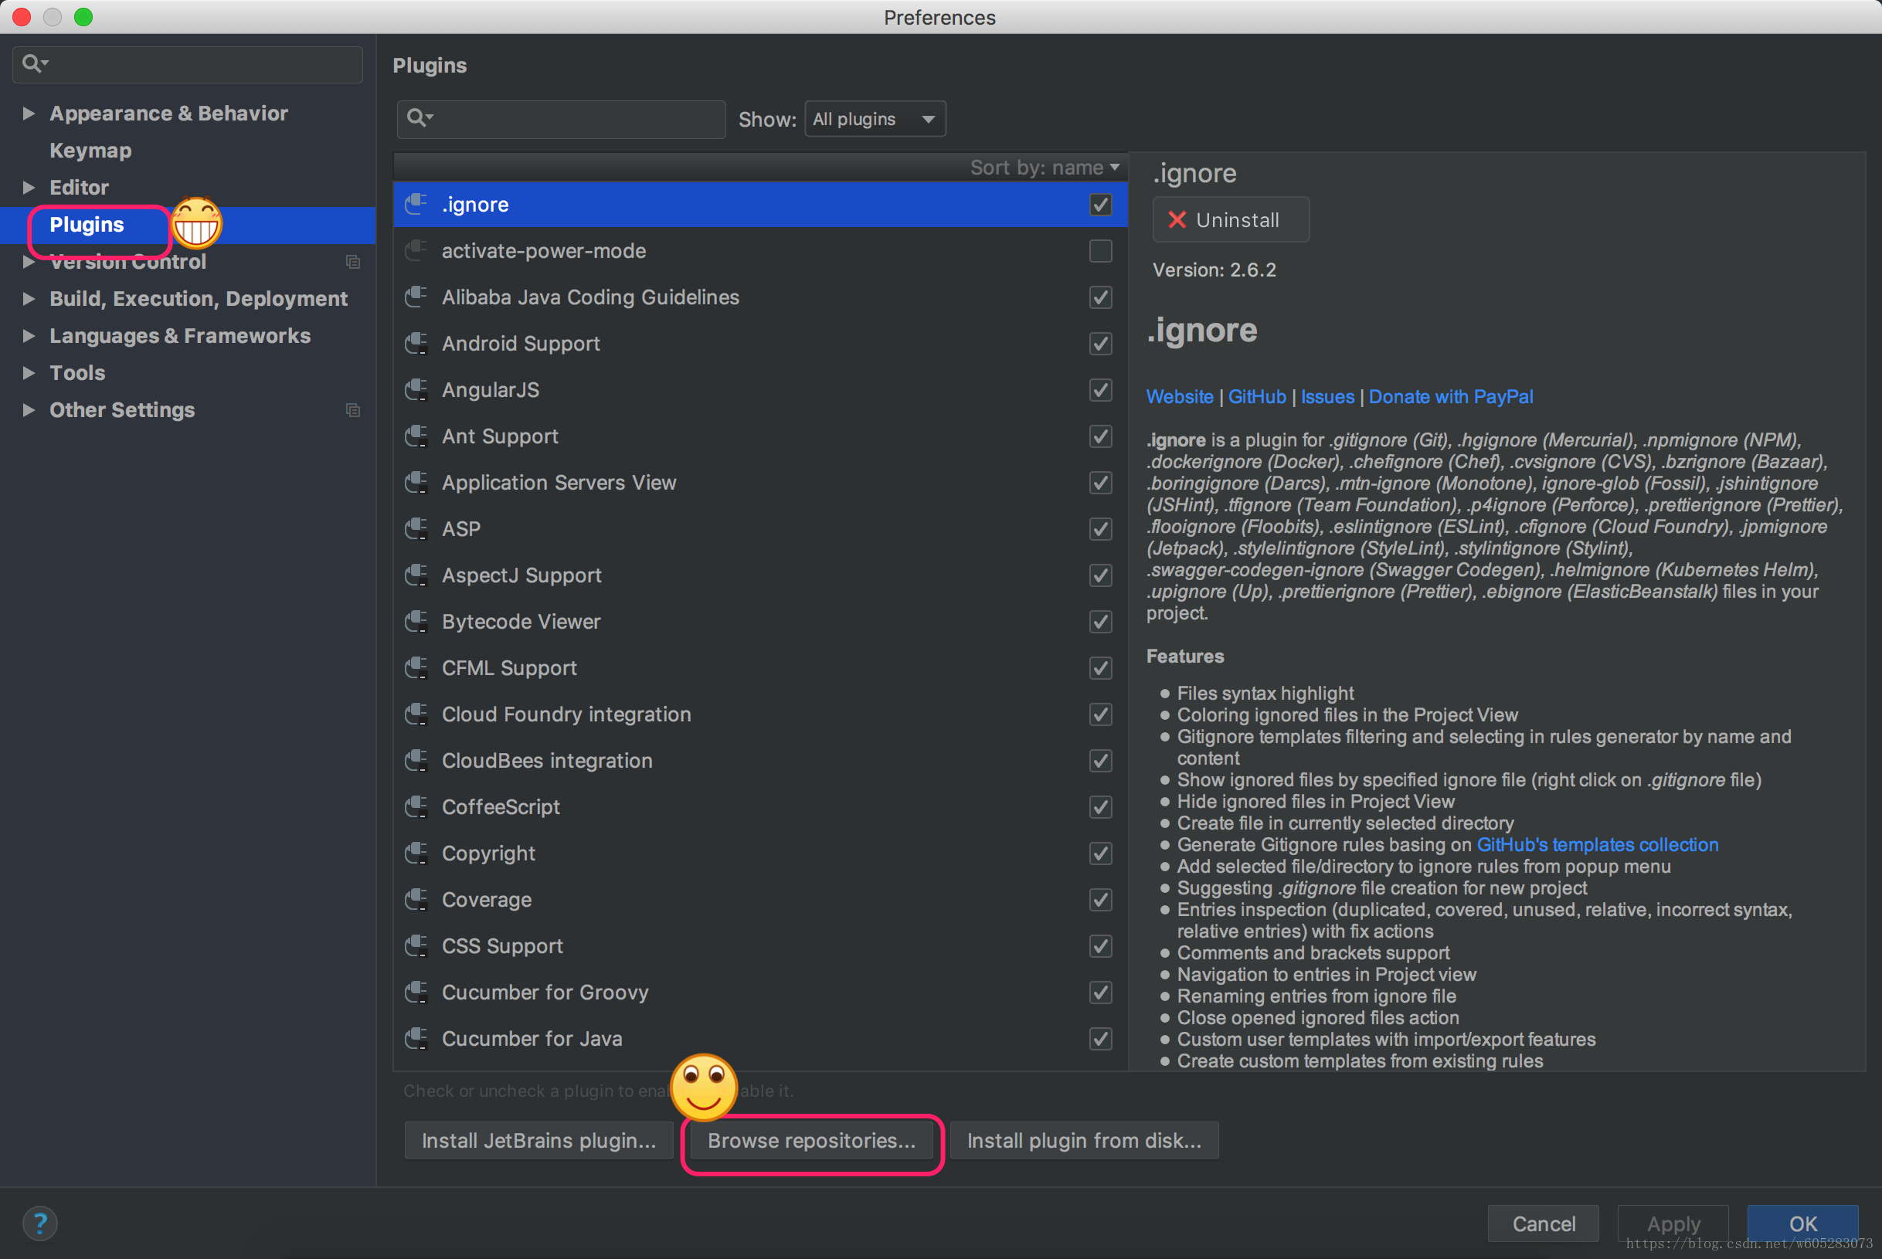Click inside the plugin search field
This screenshot has width=1882, height=1259.
578,119
